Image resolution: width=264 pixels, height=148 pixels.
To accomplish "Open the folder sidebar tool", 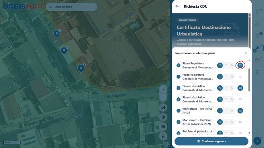I will pyautogui.click(x=257, y=60).
